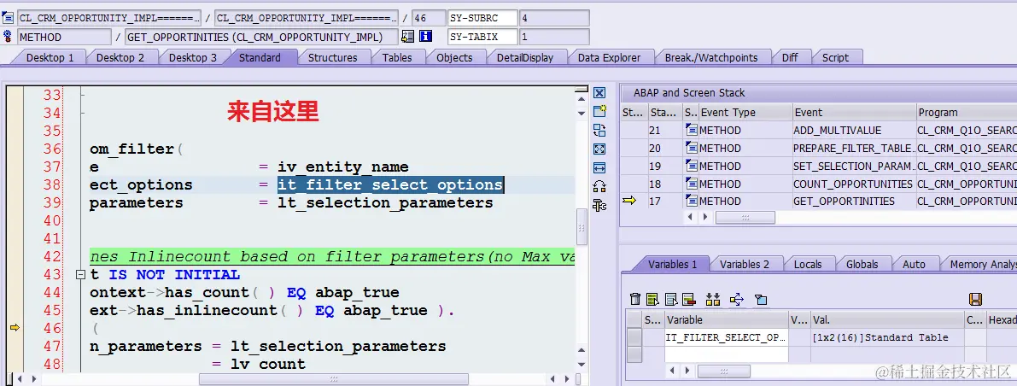Switch to Desktop 3 tab
1017x386 pixels.
click(193, 57)
